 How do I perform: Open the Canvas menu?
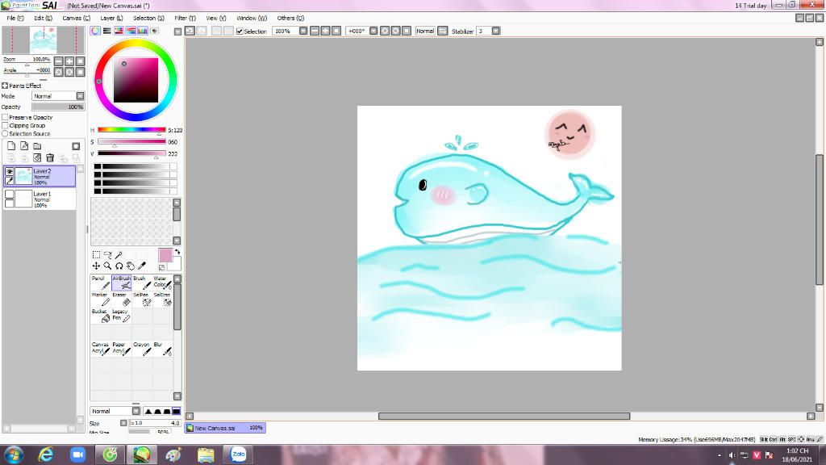(x=77, y=18)
